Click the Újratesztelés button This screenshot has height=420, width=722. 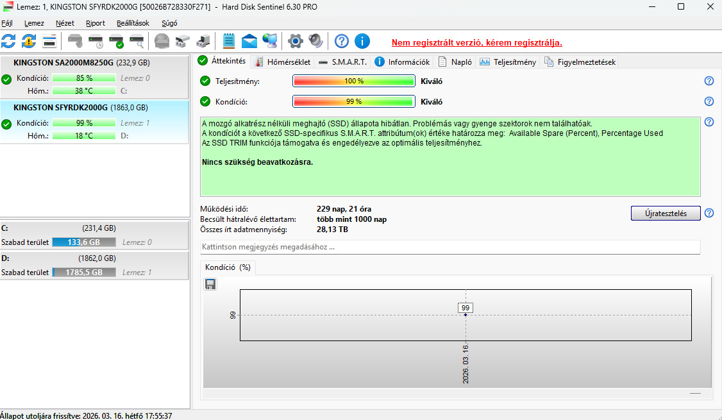coord(666,214)
